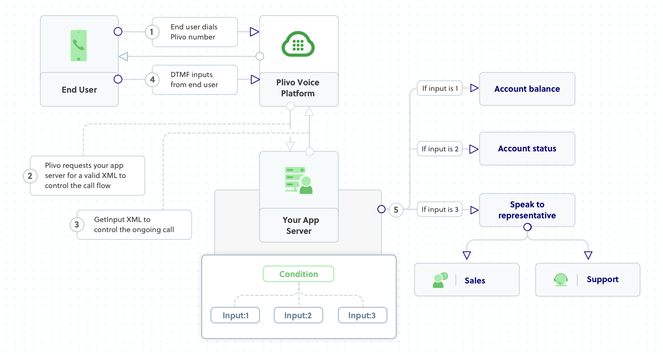The width and height of the screenshot is (663, 355).
Task: Click the "GetInput XML" description box
Action: (134, 225)
